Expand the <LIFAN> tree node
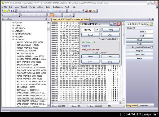 click(x=13, y=22)
